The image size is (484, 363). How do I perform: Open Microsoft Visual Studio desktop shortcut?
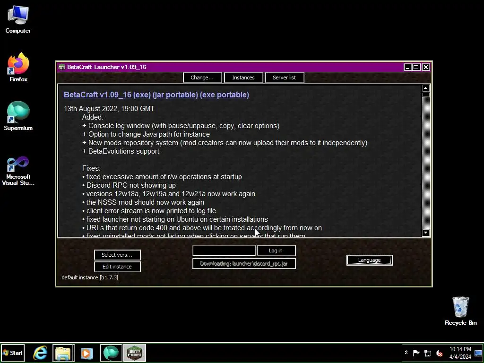pos(18,171)
